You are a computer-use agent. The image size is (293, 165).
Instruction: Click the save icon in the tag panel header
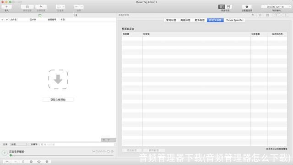267,15
